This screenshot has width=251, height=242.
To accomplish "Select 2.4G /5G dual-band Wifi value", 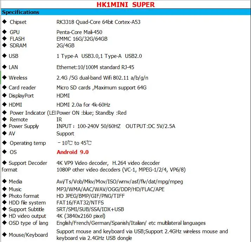I will (x=102, y=78).
